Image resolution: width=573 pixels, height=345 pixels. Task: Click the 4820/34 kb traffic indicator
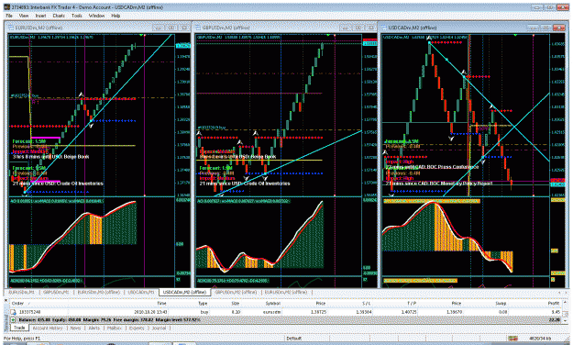coord(539,339)
